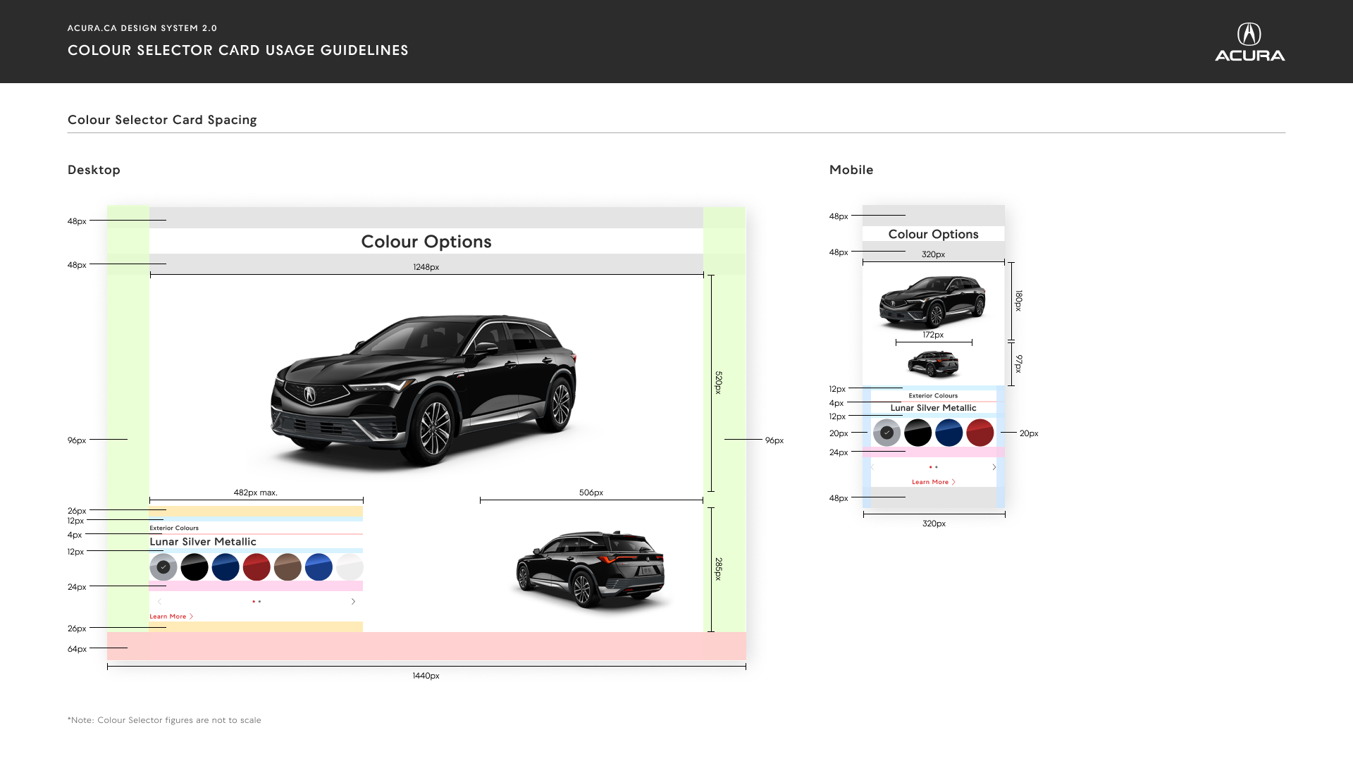This screenshot has width=1353, height=761.
Task: Click the Acura logo in the header
Action: point(1249,42)
